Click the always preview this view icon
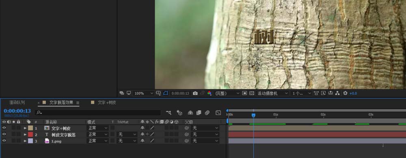The width and height of the screenshot is (406, 158). tap(122, 93)
